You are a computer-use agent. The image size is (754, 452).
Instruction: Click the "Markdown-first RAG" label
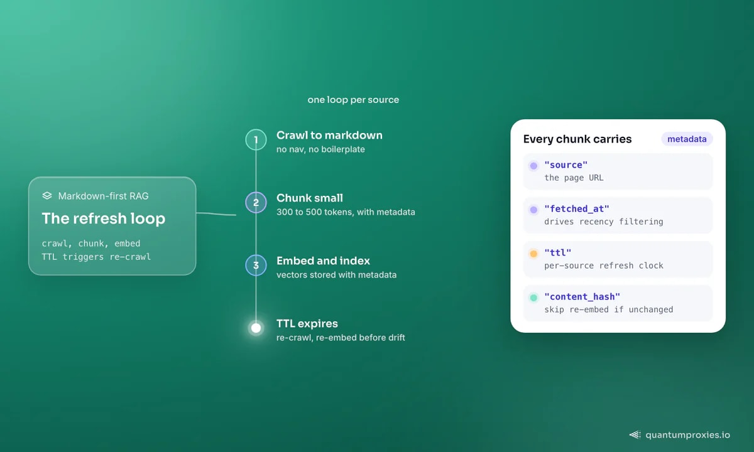tap(103, 196)
